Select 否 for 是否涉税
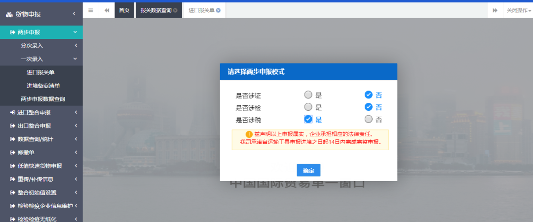 369,119
